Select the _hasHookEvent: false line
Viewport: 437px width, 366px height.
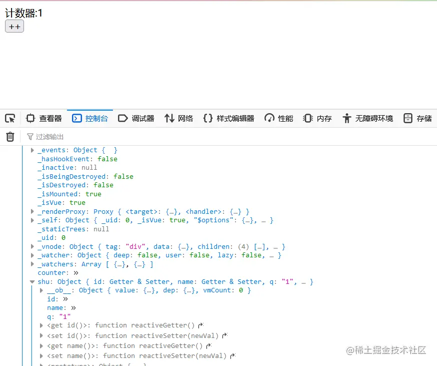click(x=77, y=159)
